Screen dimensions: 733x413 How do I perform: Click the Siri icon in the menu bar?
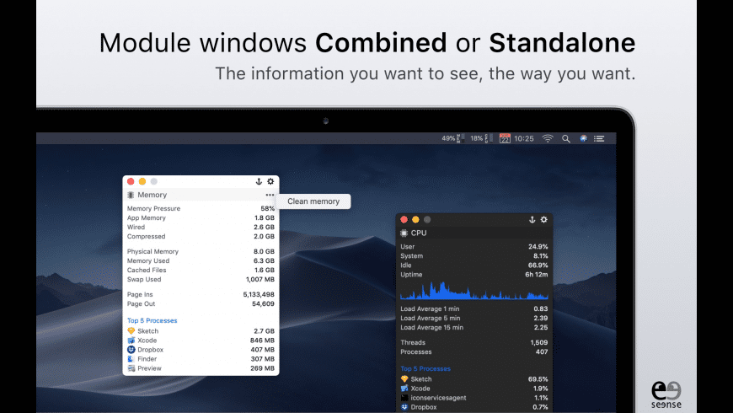583,138
